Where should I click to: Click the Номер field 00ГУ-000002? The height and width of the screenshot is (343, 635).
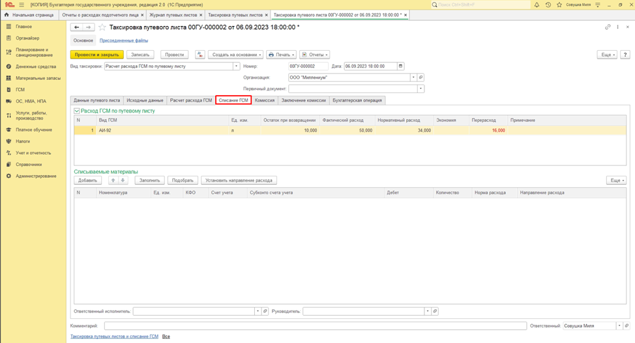coord(308,66)
